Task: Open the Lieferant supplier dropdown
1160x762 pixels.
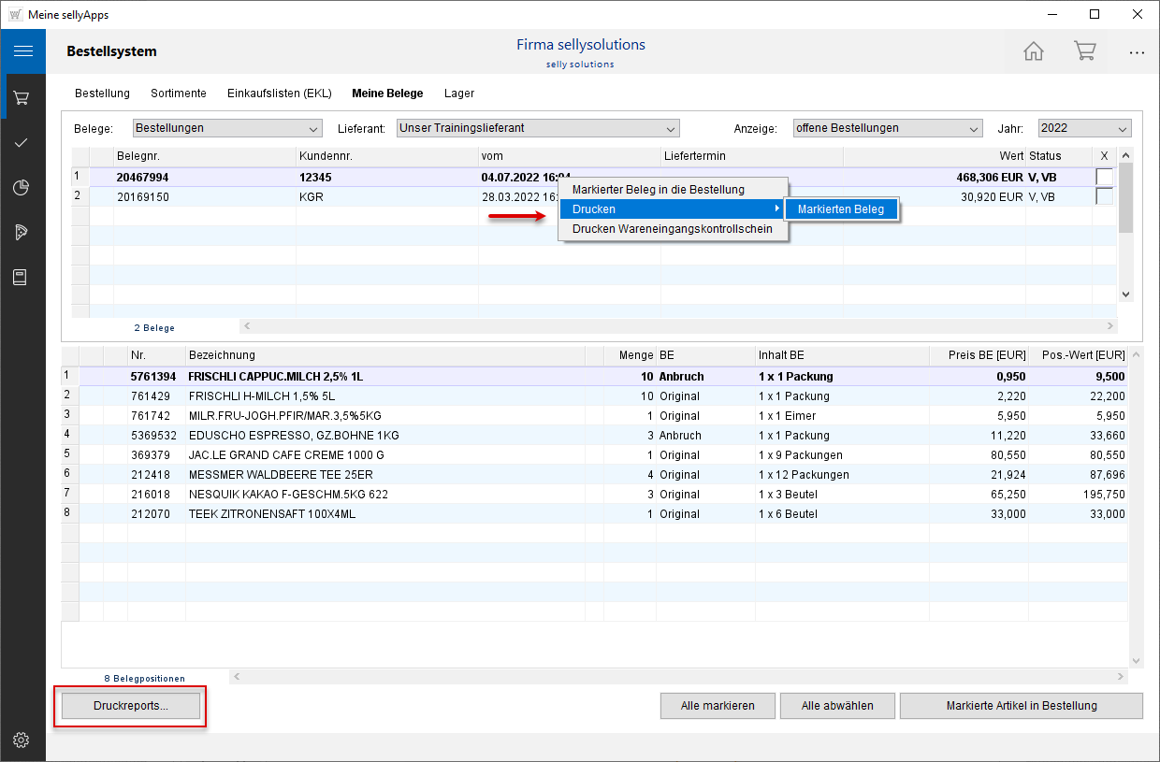Action: pos(538,128)
